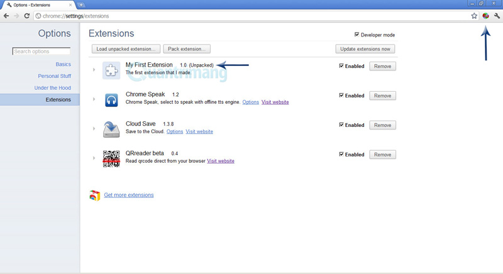Viewport: 503px width, 274px height.
Task: Focus the Search options field
Action: 41,52
